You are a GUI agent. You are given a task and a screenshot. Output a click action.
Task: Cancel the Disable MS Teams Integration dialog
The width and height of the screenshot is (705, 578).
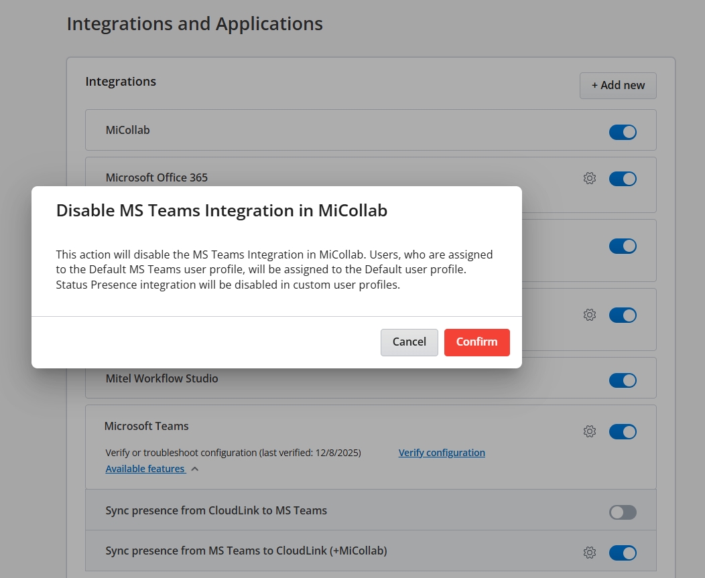click(x=409, y=342)
